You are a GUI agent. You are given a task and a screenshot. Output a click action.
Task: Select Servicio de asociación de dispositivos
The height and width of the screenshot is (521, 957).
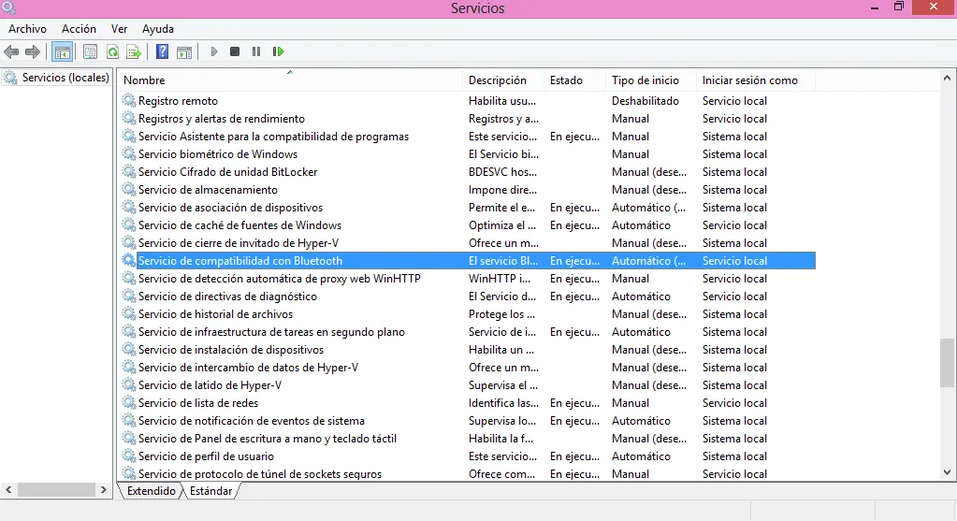click(231, 207)
